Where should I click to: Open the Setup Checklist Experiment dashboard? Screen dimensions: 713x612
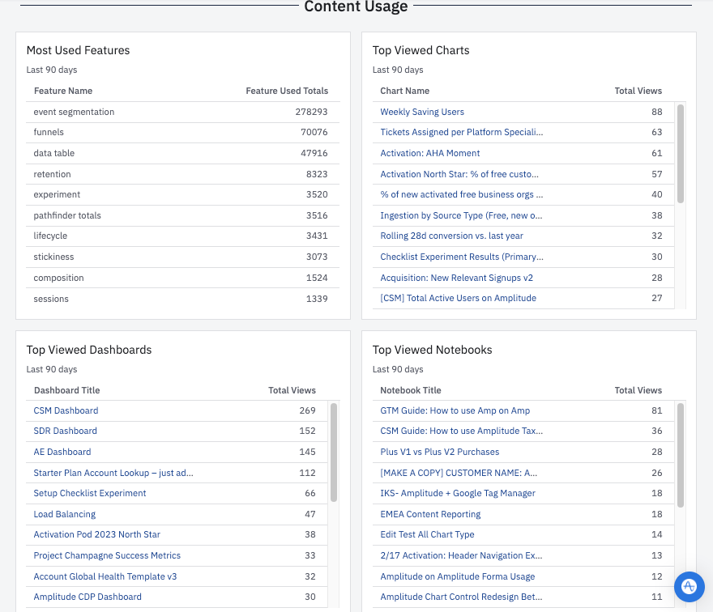click(x=89, y=493)
